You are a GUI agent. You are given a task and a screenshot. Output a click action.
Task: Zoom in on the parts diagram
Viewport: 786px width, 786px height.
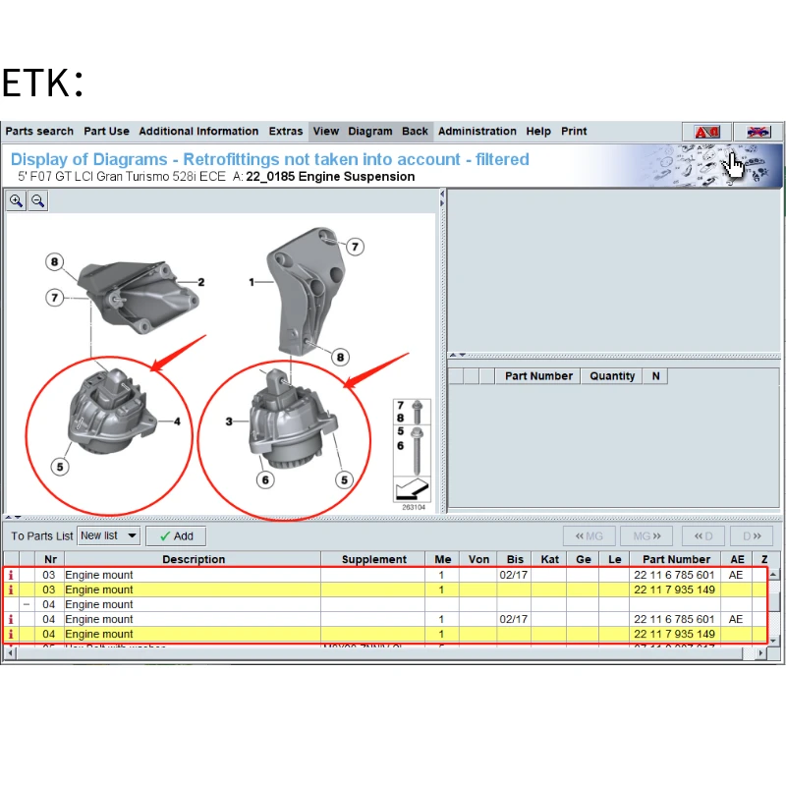coord(16,201)
